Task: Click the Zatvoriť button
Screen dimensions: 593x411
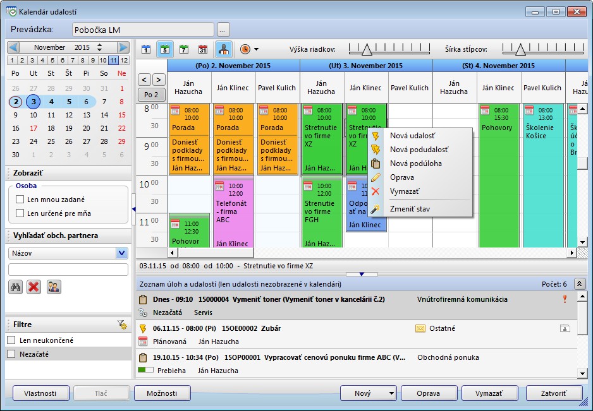Action: [554, 393]
